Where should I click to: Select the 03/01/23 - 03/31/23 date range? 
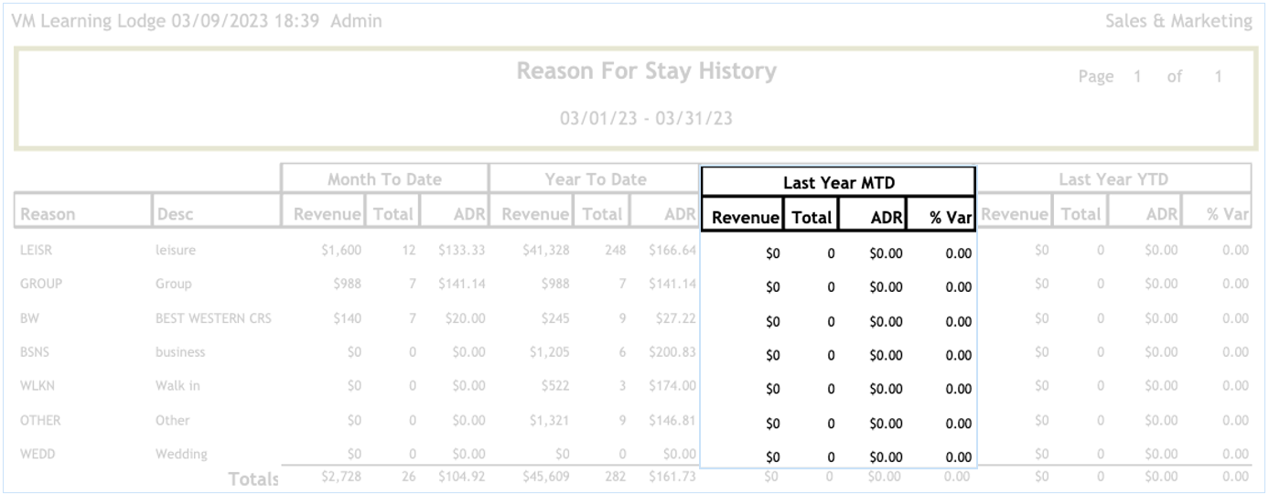[x=646, y=118]
